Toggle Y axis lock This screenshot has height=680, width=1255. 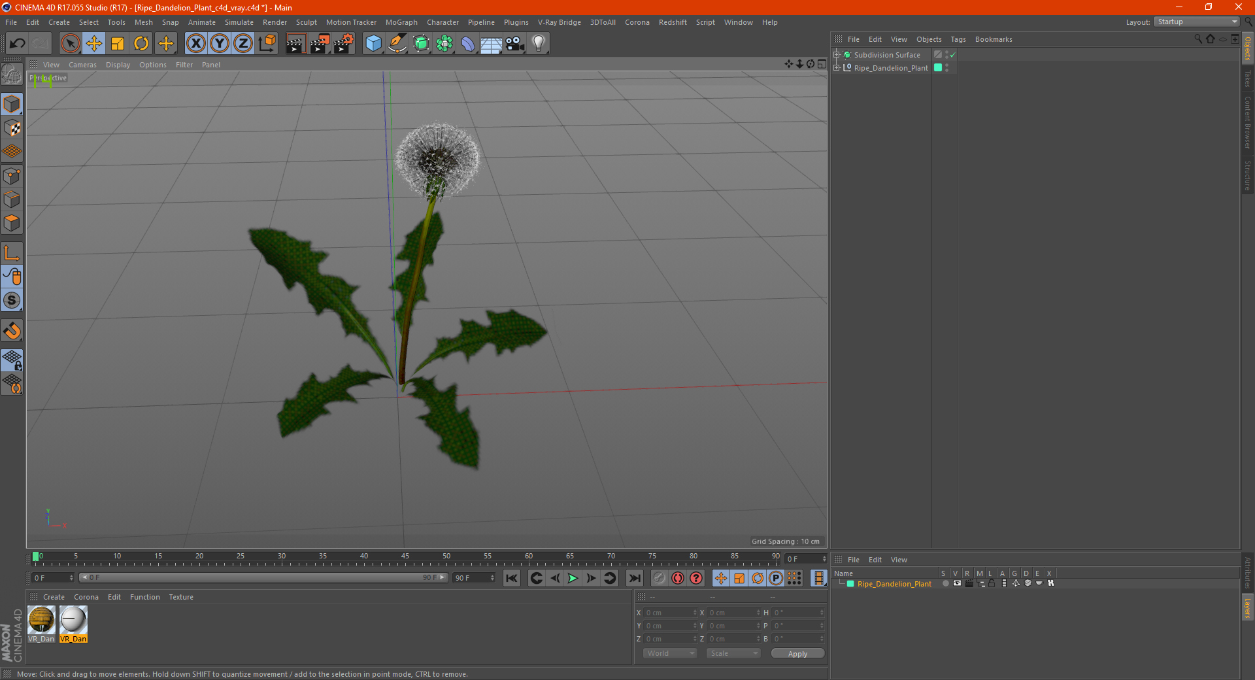coord(220,44)
